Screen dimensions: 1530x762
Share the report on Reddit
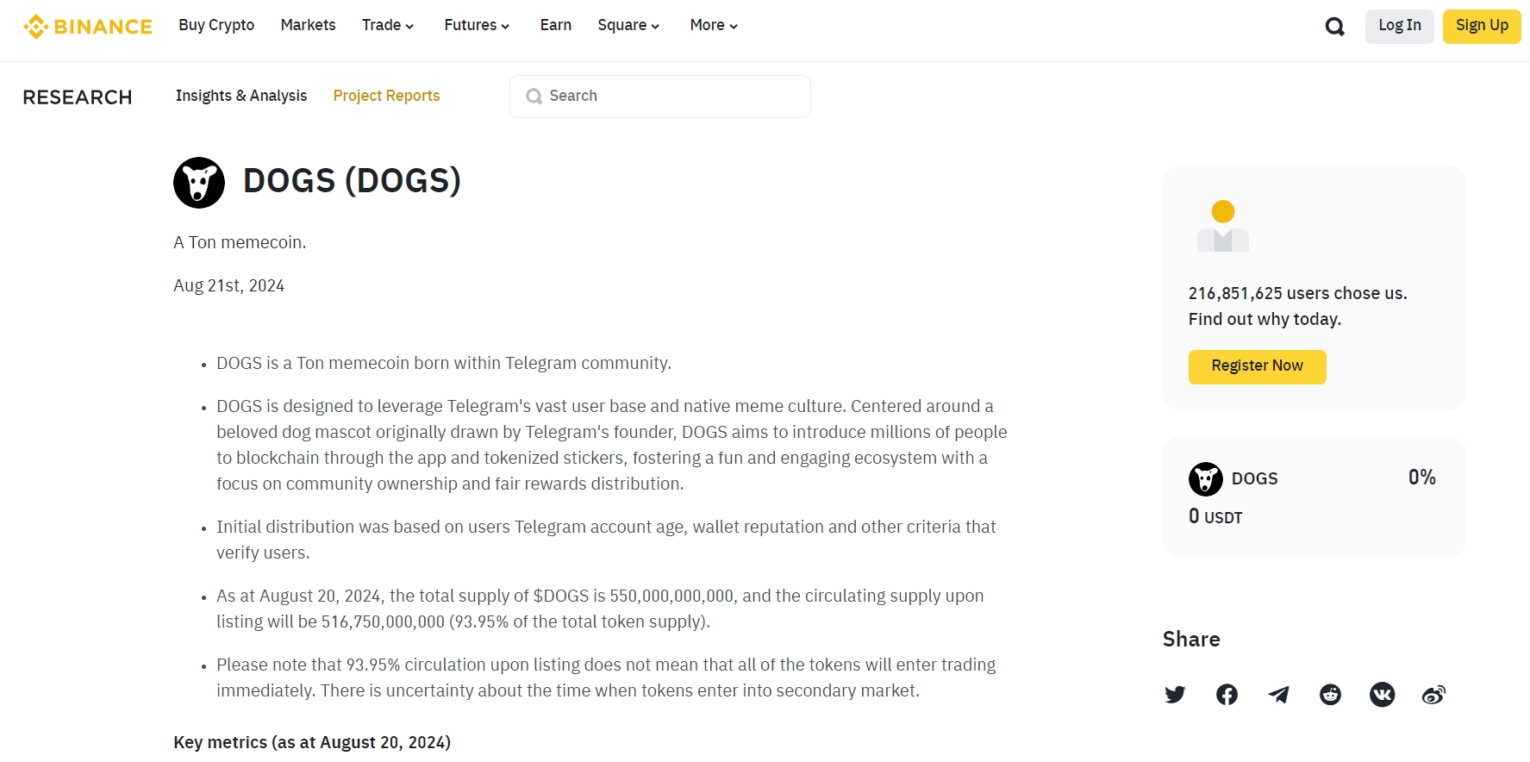pos(1330,695)
